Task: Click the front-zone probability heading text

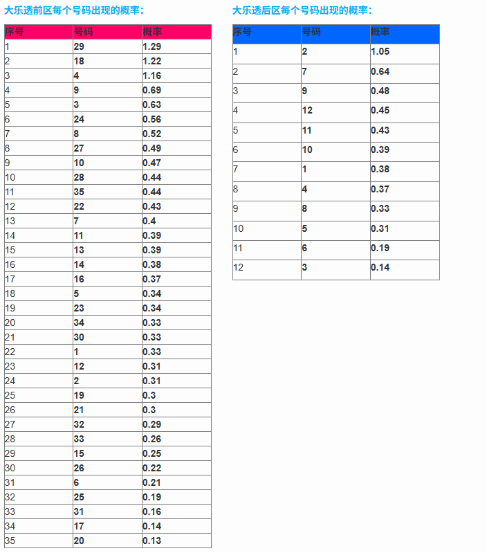Action: [74, 10]
